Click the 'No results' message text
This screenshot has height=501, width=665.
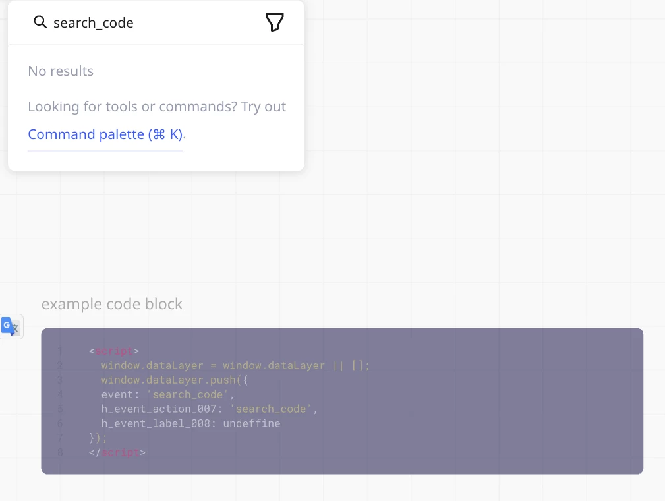click(x=61, y=71)
